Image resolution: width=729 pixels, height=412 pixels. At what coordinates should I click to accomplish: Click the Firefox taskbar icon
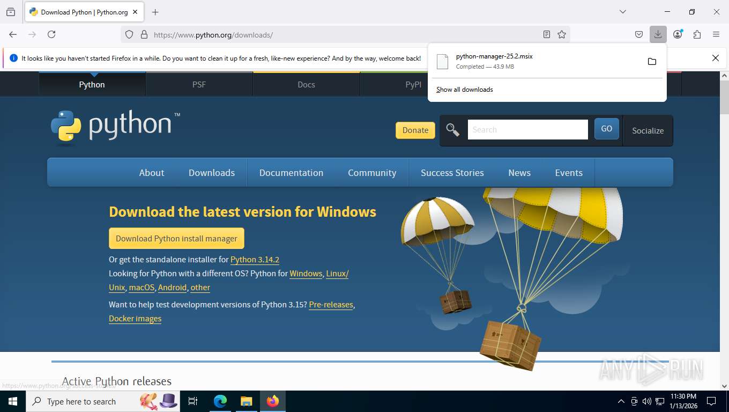(x=273, y=401)
